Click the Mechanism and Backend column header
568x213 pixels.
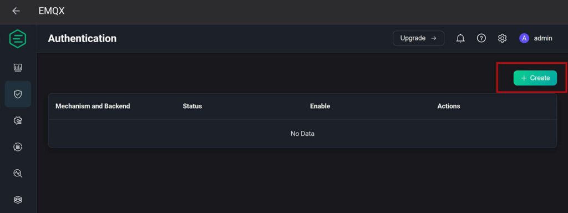coord(93,106)
